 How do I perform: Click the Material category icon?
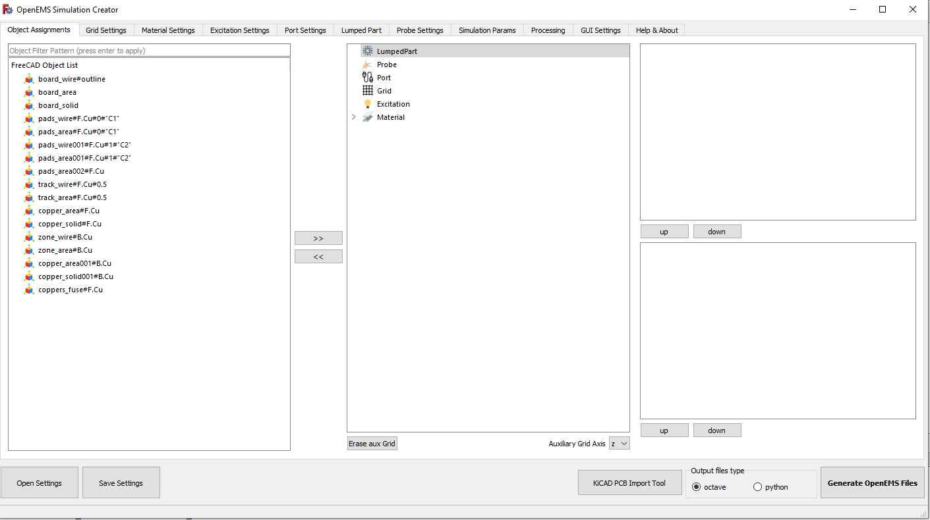(x=368, y=117)
